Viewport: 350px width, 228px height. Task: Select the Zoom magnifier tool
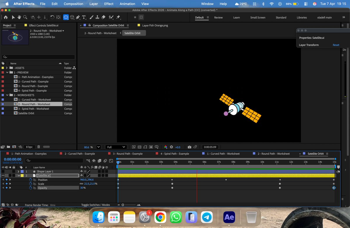[x=25, y=17]
